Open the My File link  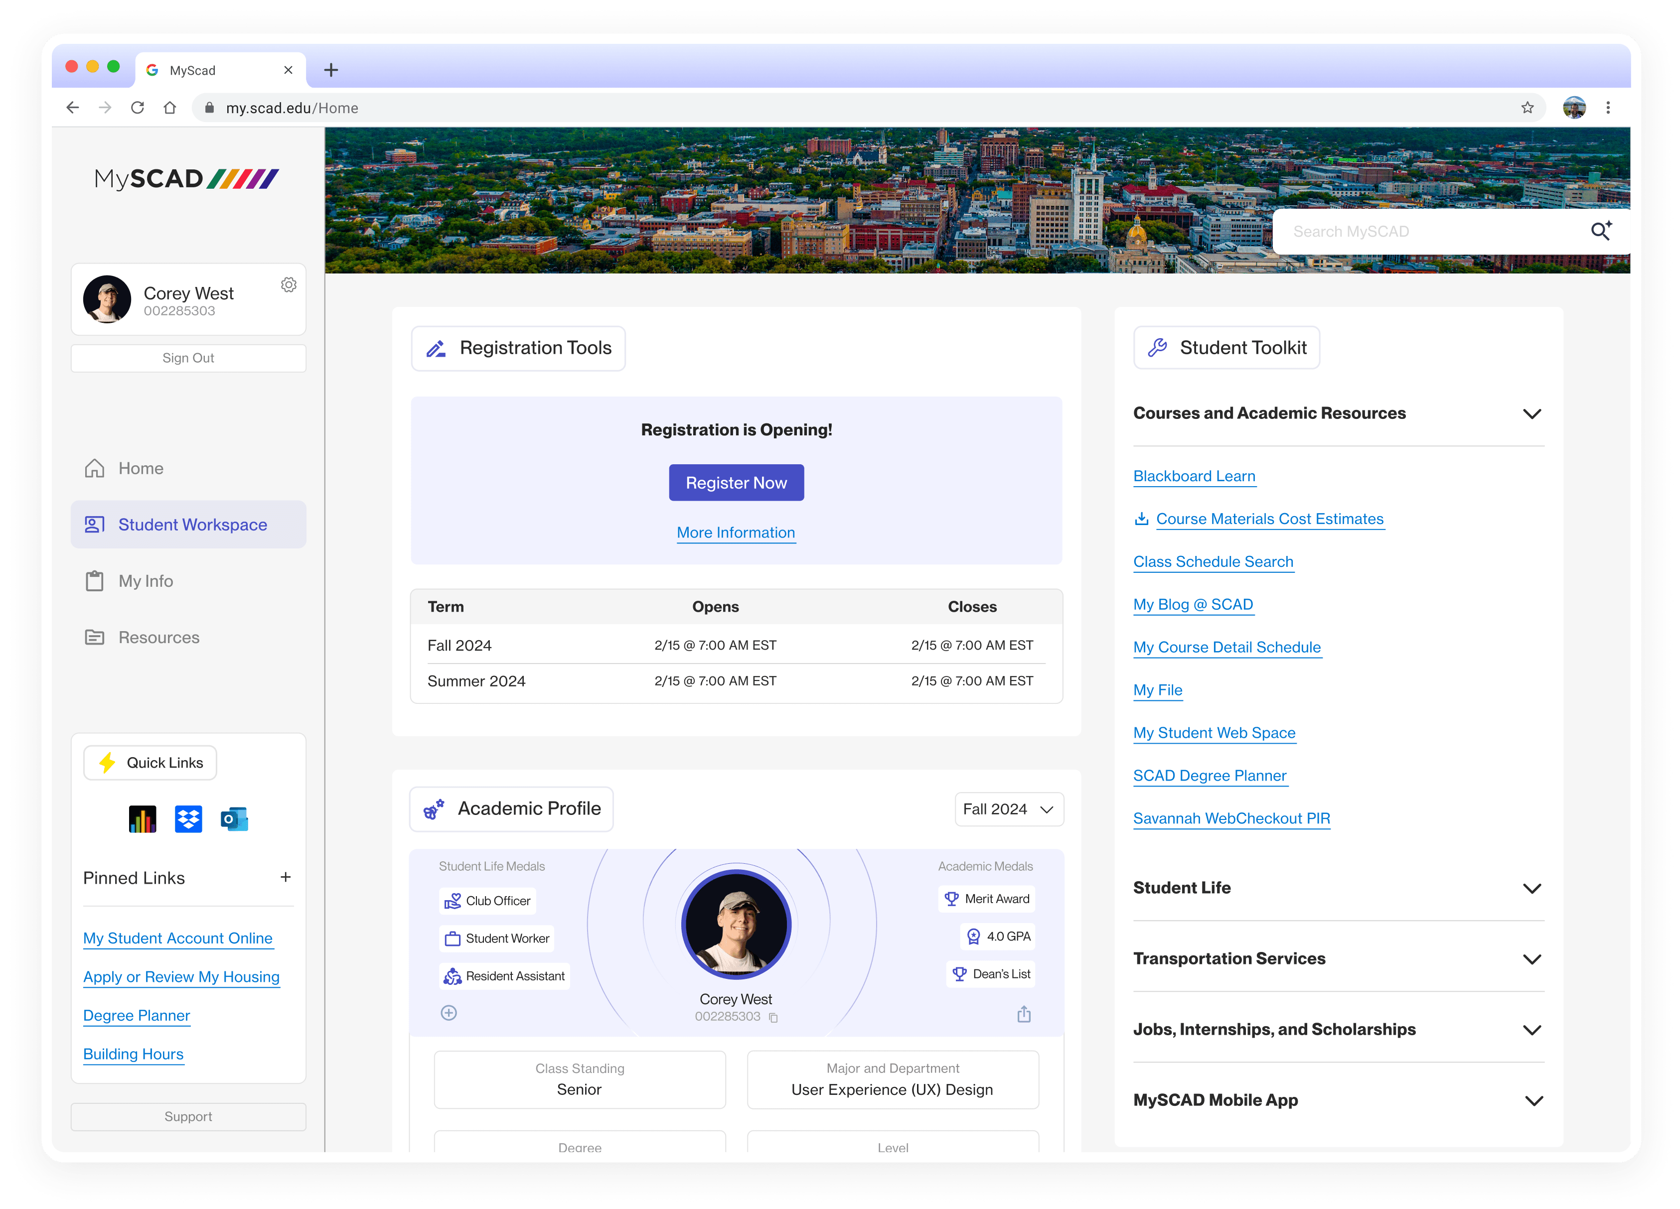click(x=1158, y=690)
